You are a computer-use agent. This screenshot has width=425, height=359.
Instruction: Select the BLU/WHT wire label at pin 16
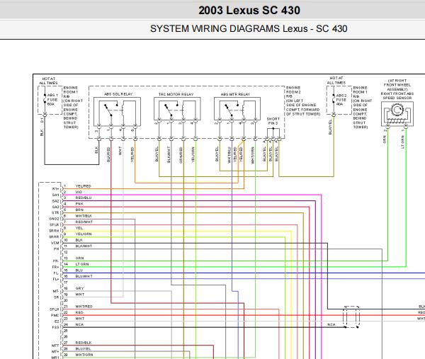(x=84, y=276)
